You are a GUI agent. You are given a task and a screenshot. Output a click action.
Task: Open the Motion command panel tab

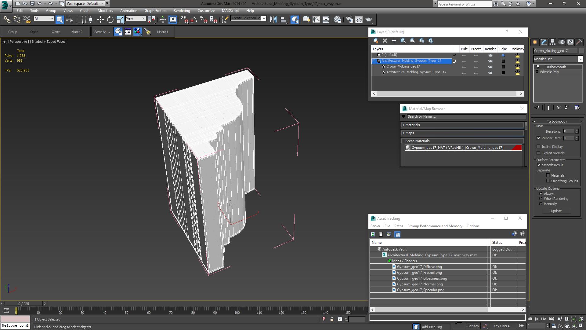[562, 42]
